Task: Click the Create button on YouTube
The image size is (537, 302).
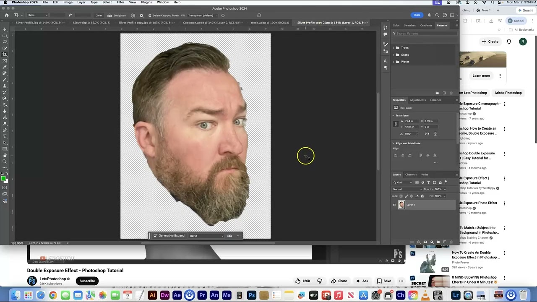Action: pyautogui.click(x=490, y=42)
